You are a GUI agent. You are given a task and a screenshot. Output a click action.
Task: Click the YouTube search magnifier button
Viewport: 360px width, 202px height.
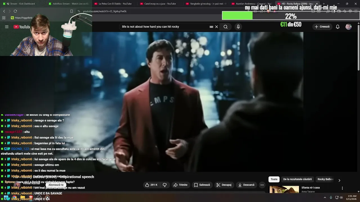[226, 27]
